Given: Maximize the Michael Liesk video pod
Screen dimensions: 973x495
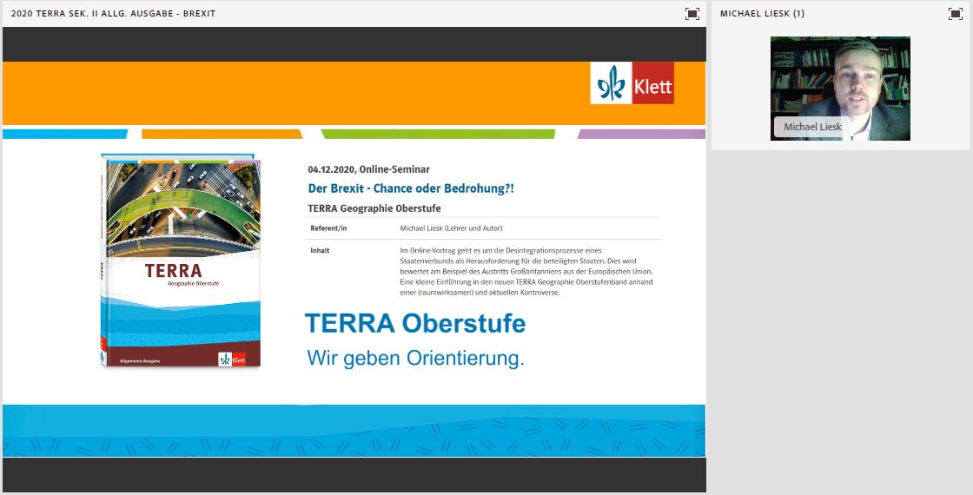Looking at the screenshot, I should tap(956, 14).
